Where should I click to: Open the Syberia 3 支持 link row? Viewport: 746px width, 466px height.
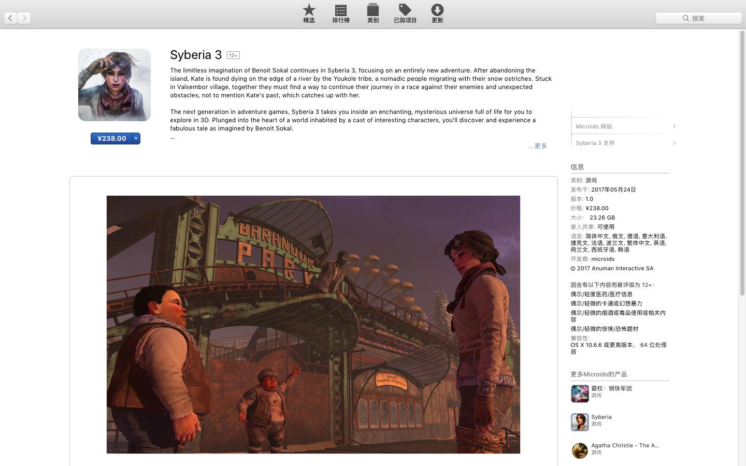[x=625, y=143]
